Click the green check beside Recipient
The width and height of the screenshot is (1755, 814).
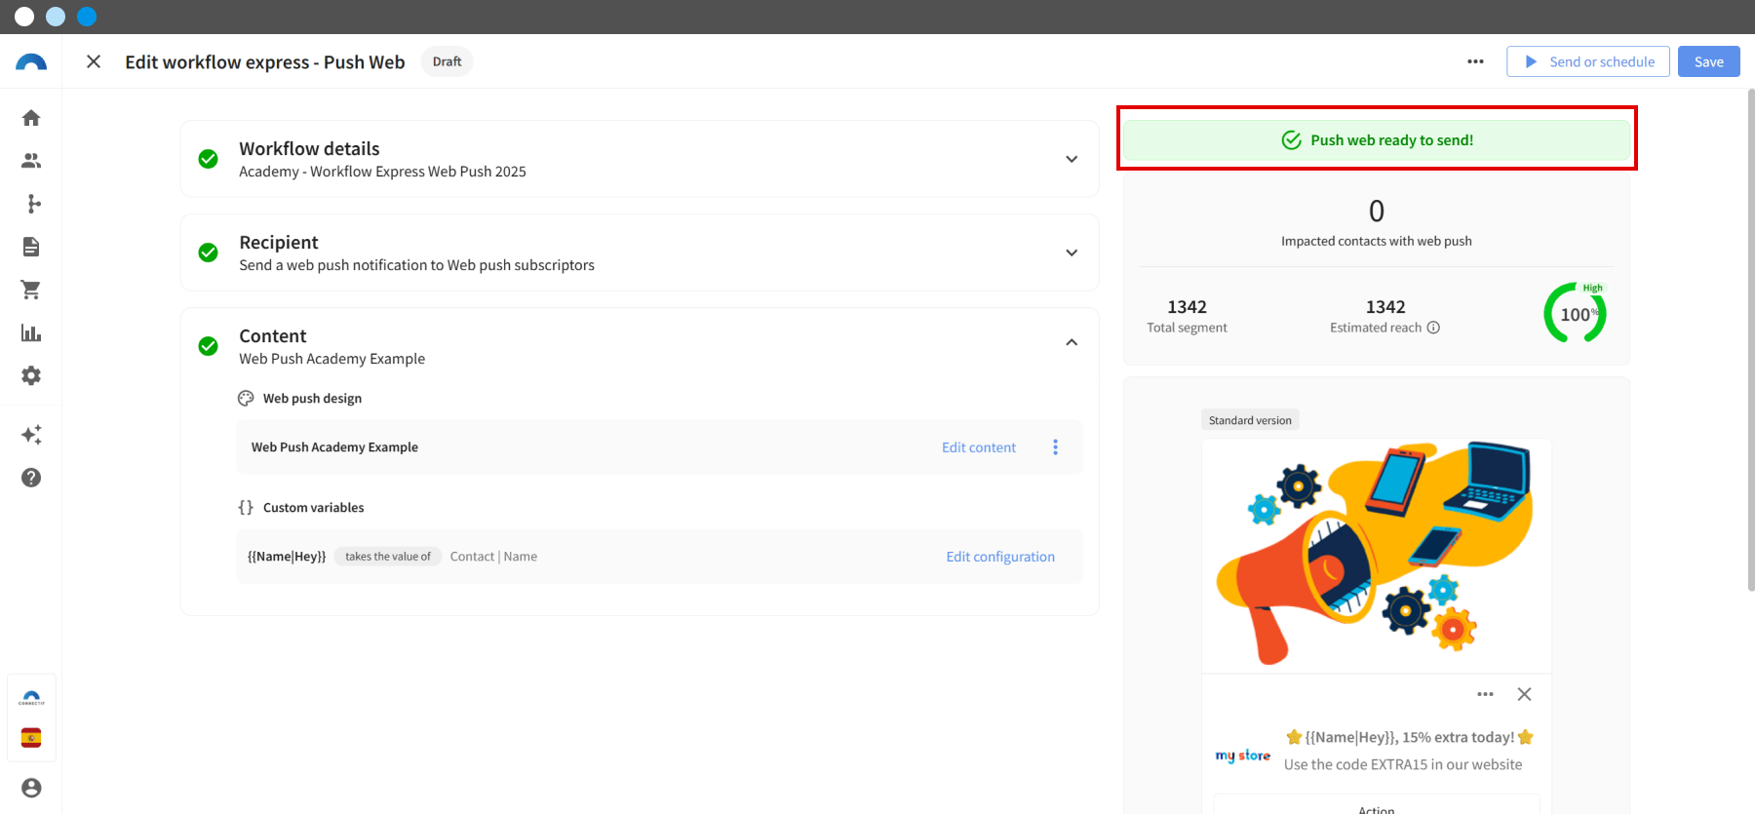coord(208,252)
